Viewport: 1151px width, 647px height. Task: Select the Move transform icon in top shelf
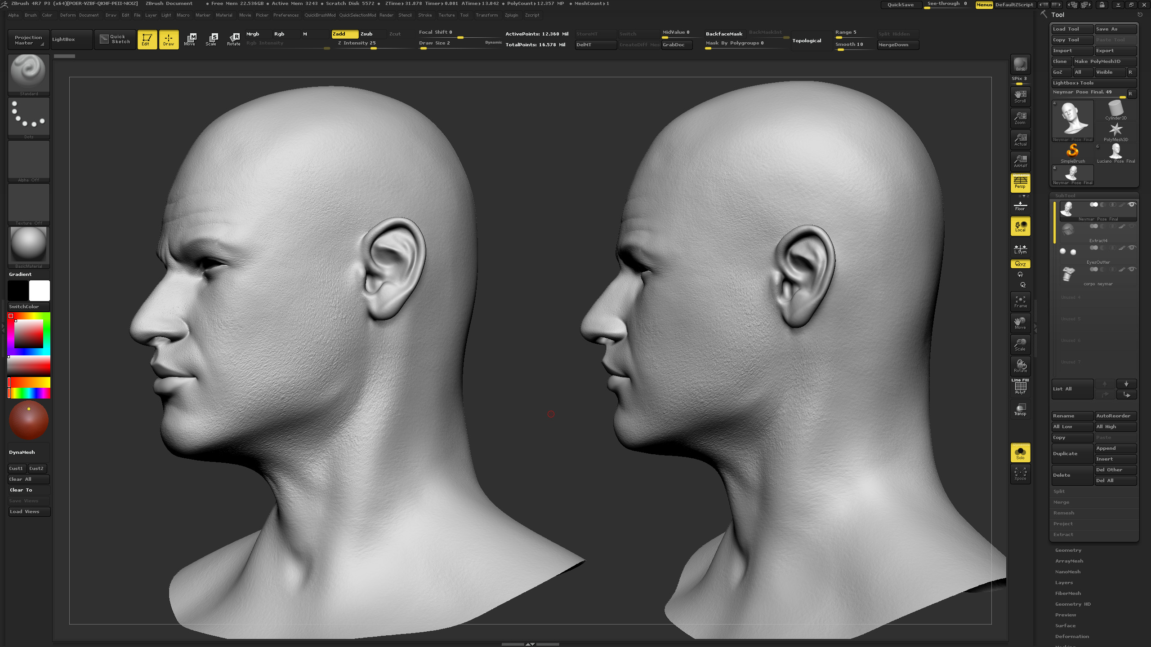click(x=190, y=40)
